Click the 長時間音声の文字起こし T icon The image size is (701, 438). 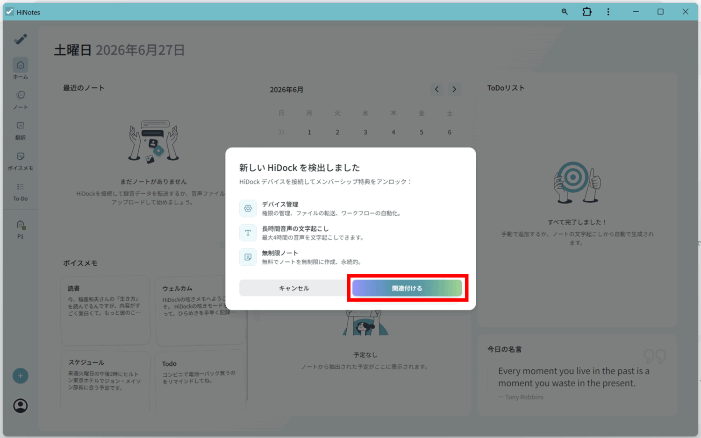pos(248,233)
